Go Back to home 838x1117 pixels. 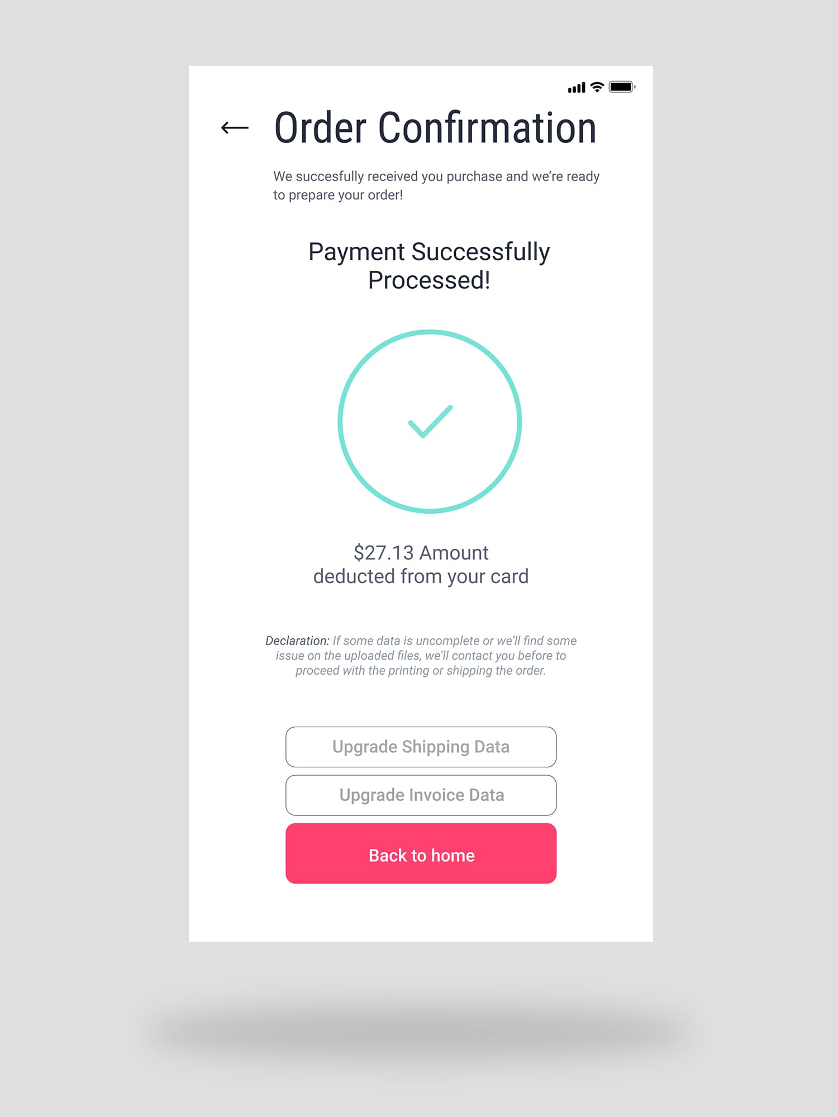click(x=421, y=853)
